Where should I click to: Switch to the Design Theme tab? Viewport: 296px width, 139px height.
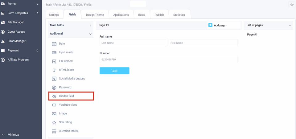pos(95,15)
